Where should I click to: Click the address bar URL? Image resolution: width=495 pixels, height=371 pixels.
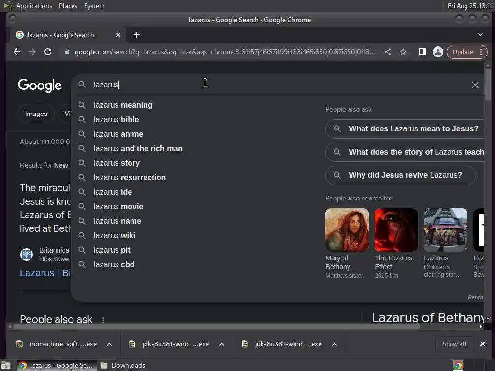pyautogui.click(x=225, y=52)
